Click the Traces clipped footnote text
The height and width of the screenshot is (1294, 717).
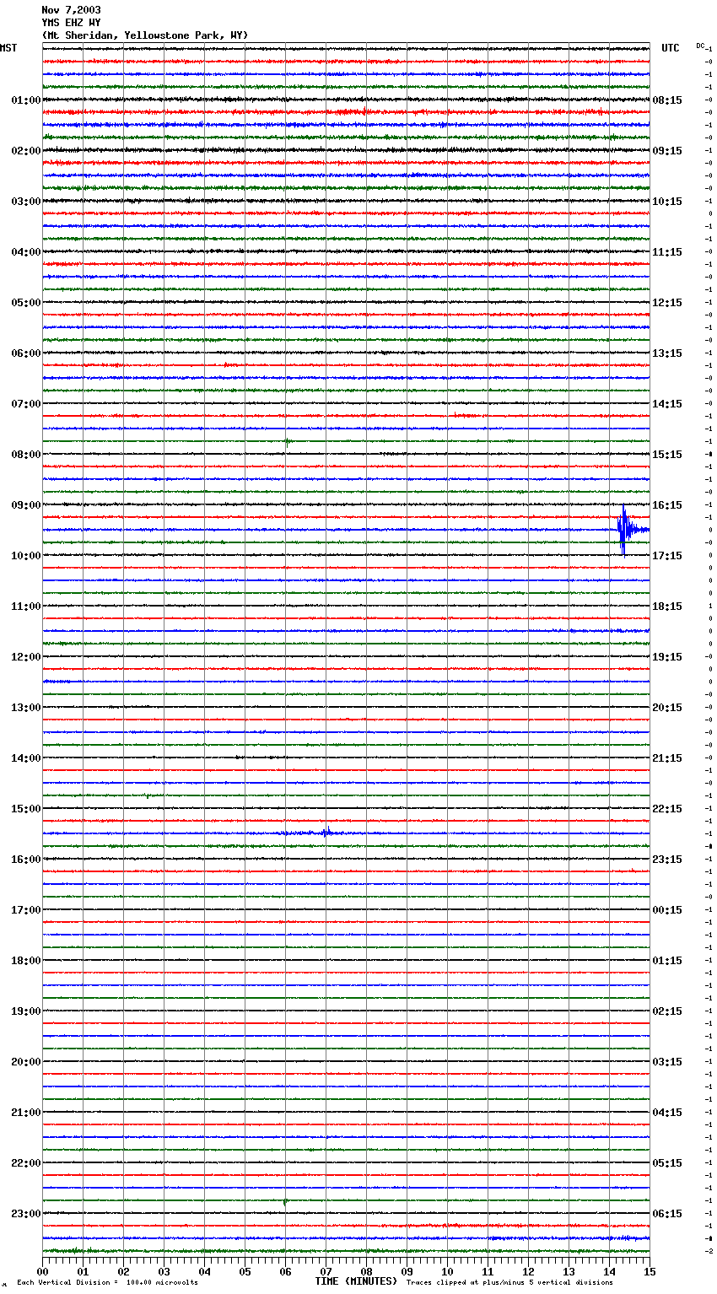pyautogui.click(x=509, y=1283)
